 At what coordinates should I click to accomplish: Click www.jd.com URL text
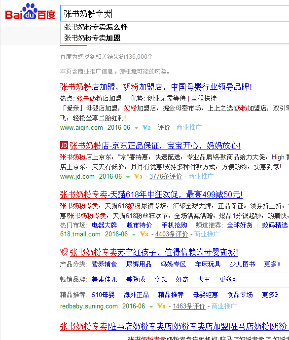[77, 176]
